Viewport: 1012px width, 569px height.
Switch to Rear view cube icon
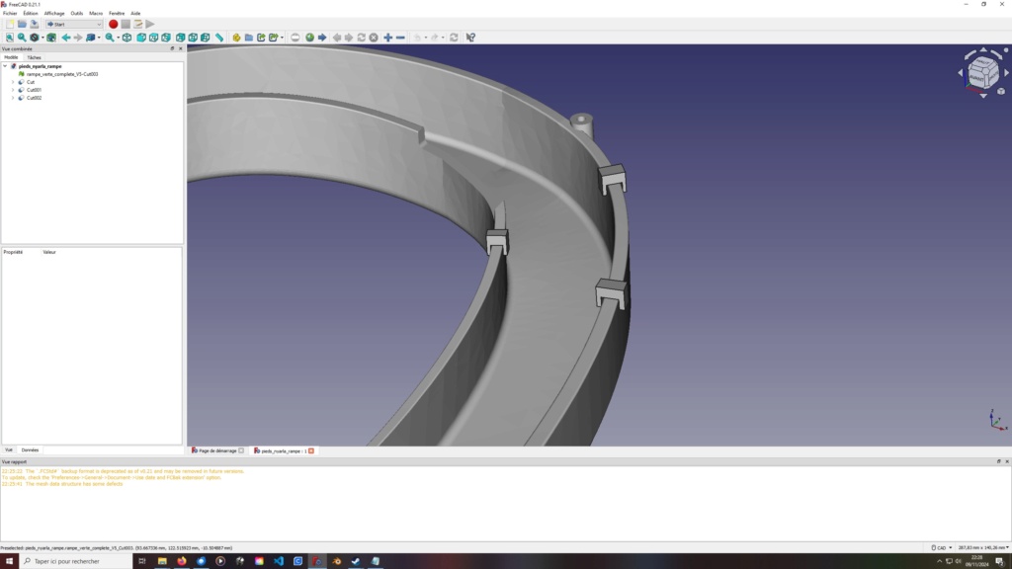click(181, 38)
